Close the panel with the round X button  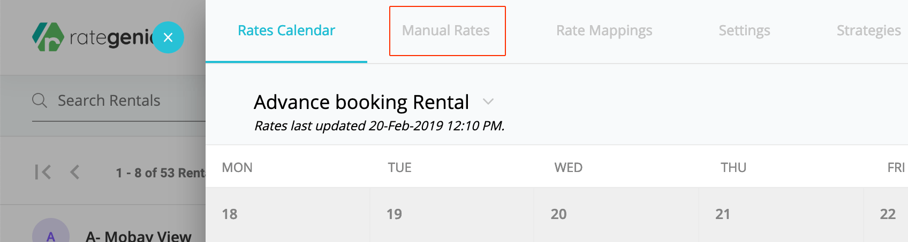coord(168,37)
